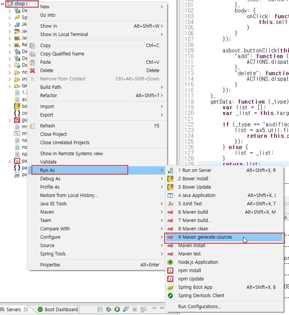Click the Paste clipboard icon
The height and width of the screenshot is (315, 289).
[x=32, y=62]
